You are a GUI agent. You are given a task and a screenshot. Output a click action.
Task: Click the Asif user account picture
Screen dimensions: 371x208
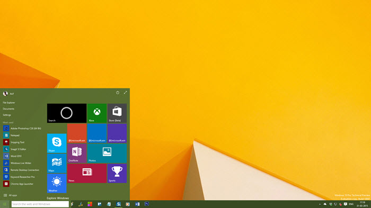tap(5, 94)
